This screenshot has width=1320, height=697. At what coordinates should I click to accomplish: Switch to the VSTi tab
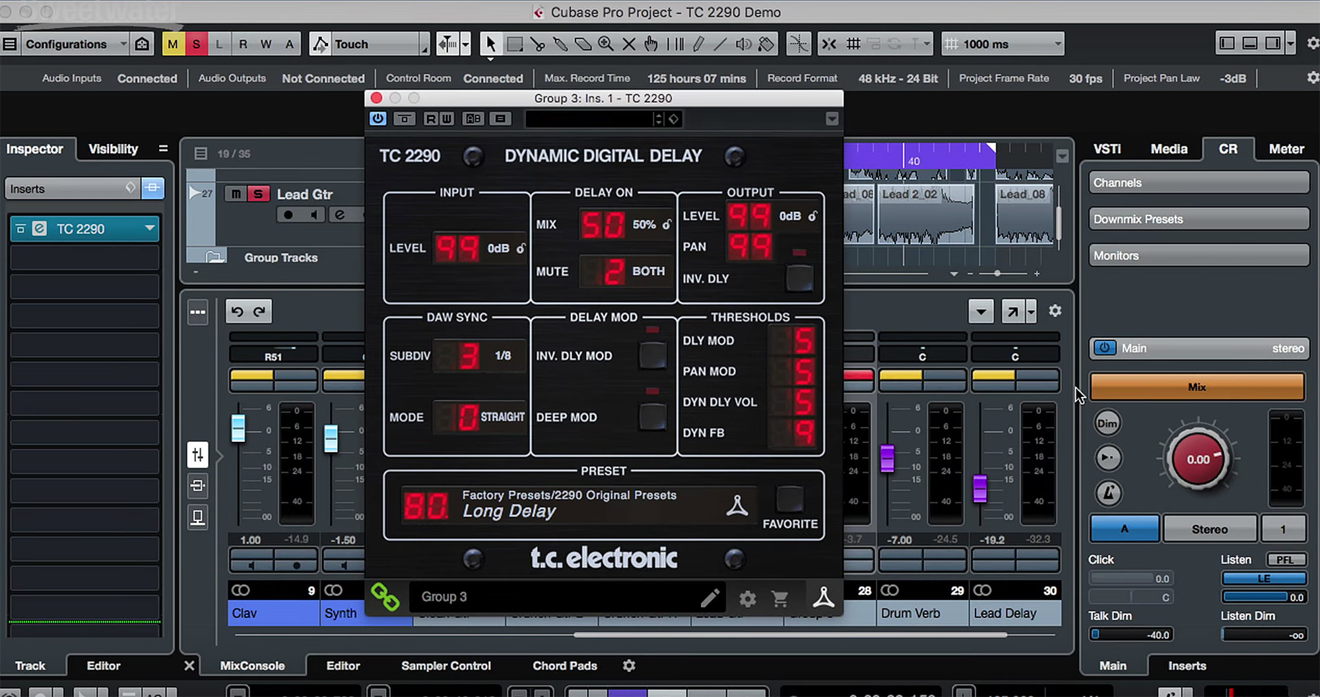coord(1107,149)
